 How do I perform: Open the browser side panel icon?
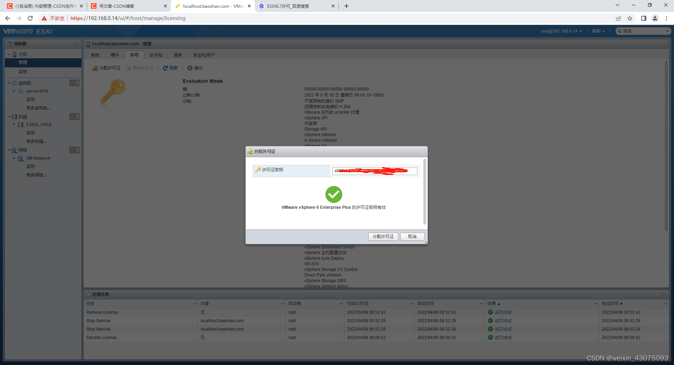[643, 18]
